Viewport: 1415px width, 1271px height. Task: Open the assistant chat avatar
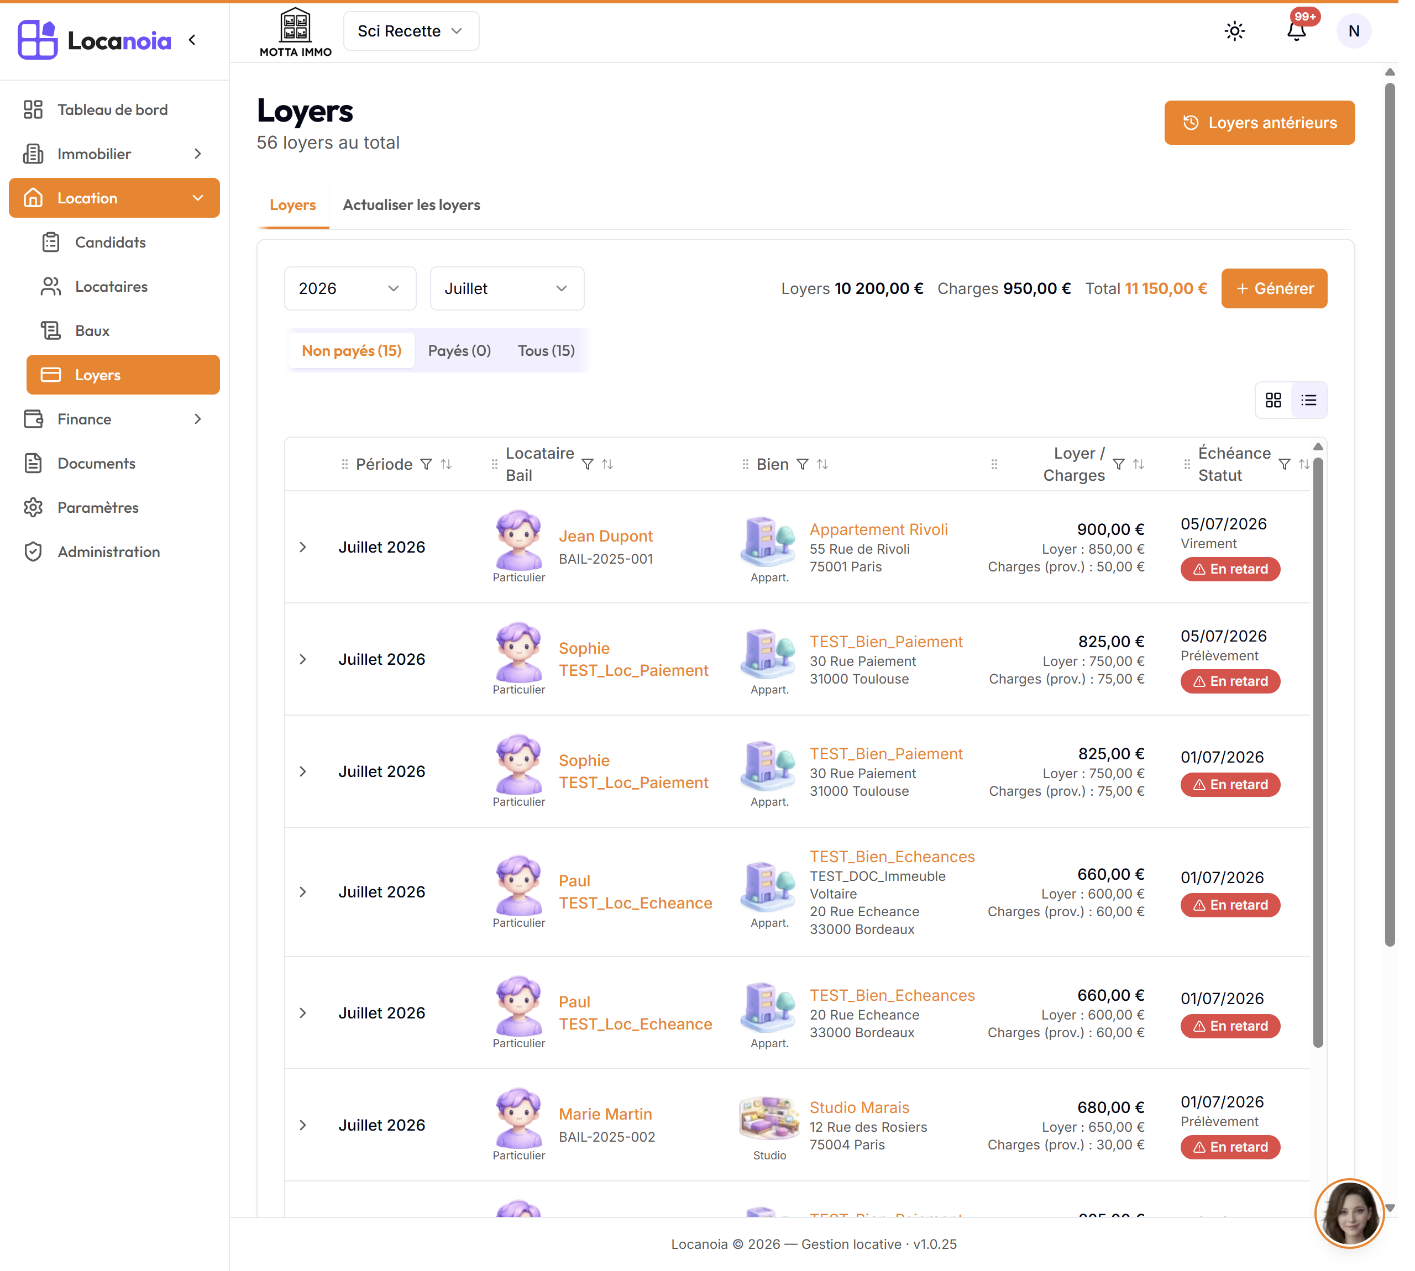pyautogui.click(x=1349, y=1214)
